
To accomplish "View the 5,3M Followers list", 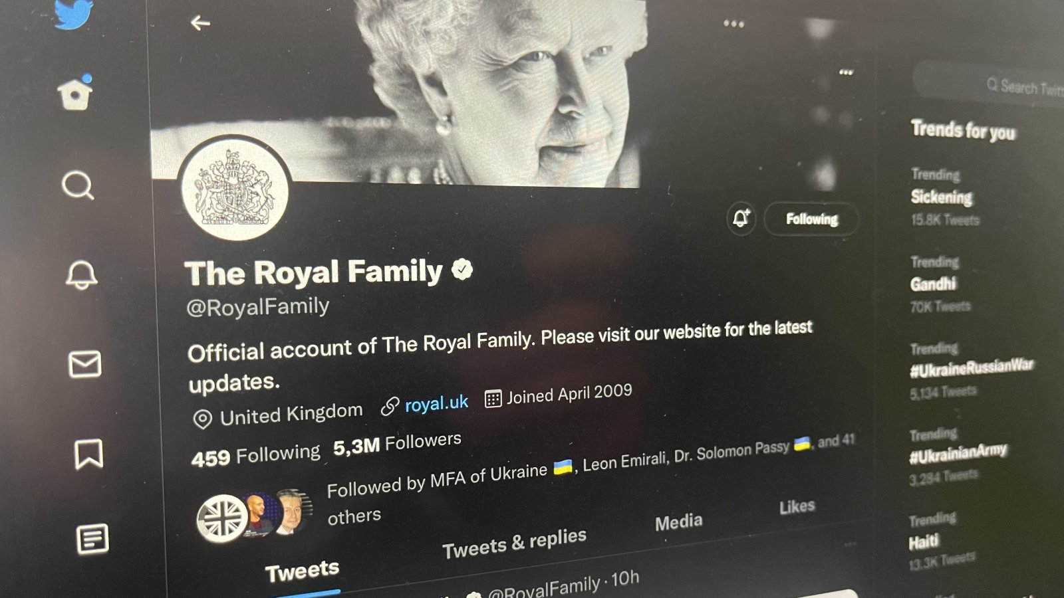I will [x=397, y=444].
